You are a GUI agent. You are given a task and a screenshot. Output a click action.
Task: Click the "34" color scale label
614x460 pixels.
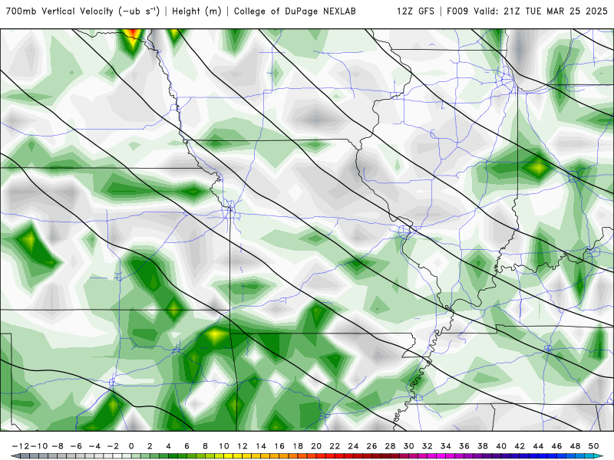coord(446,446)
